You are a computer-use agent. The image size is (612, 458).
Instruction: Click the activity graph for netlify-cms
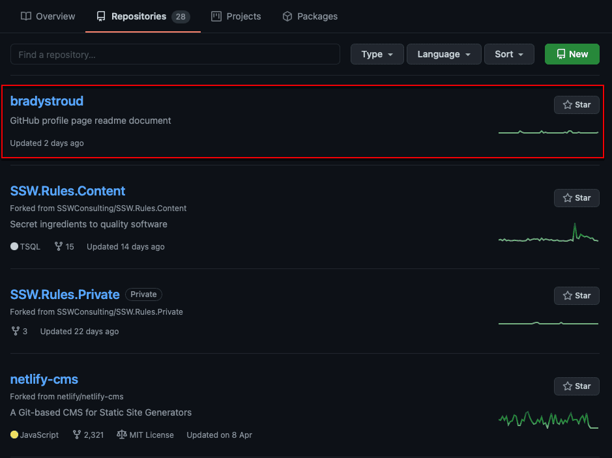tap(548, 419)
